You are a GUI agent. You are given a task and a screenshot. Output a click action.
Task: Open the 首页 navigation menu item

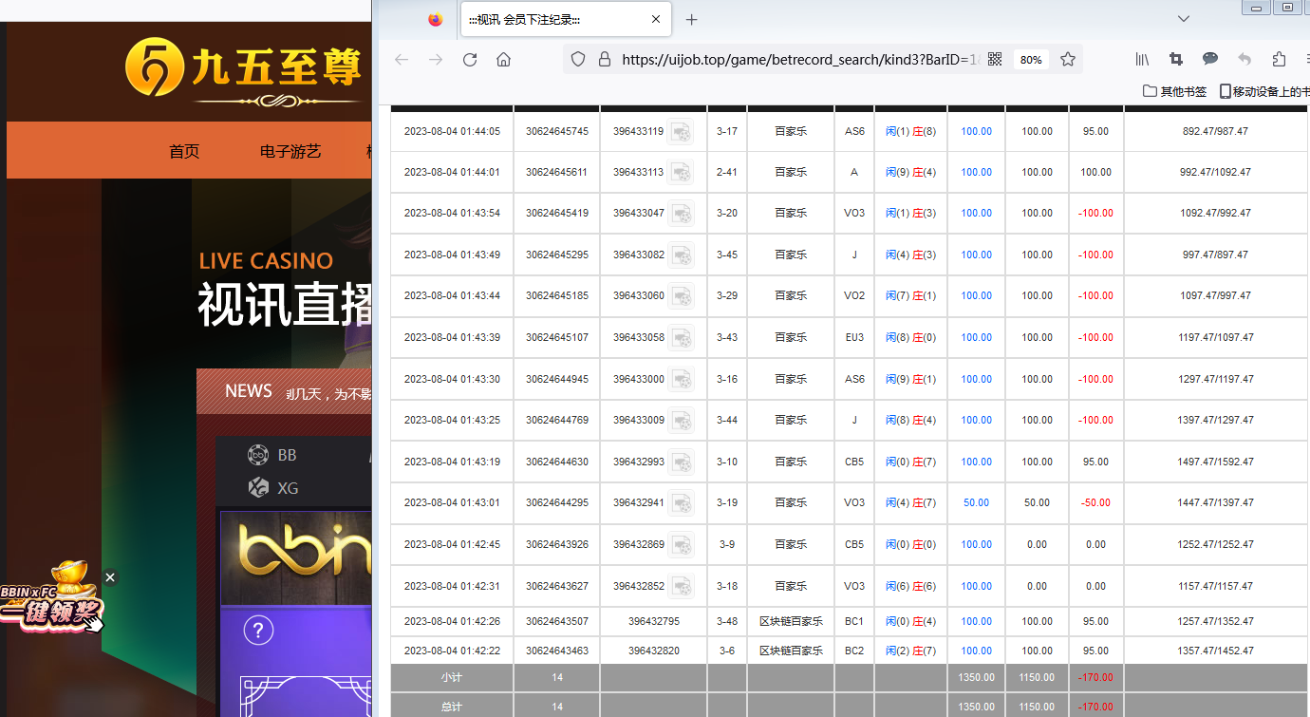184,151
